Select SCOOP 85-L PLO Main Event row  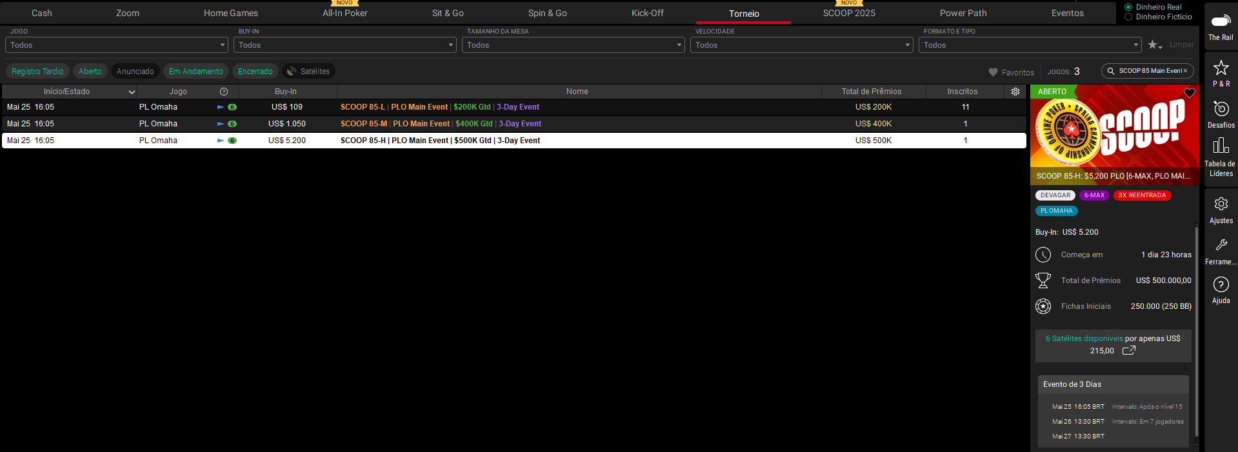point(514,107)
